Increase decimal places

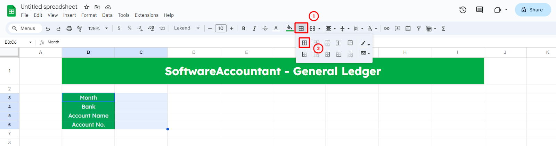coord(151,28)
